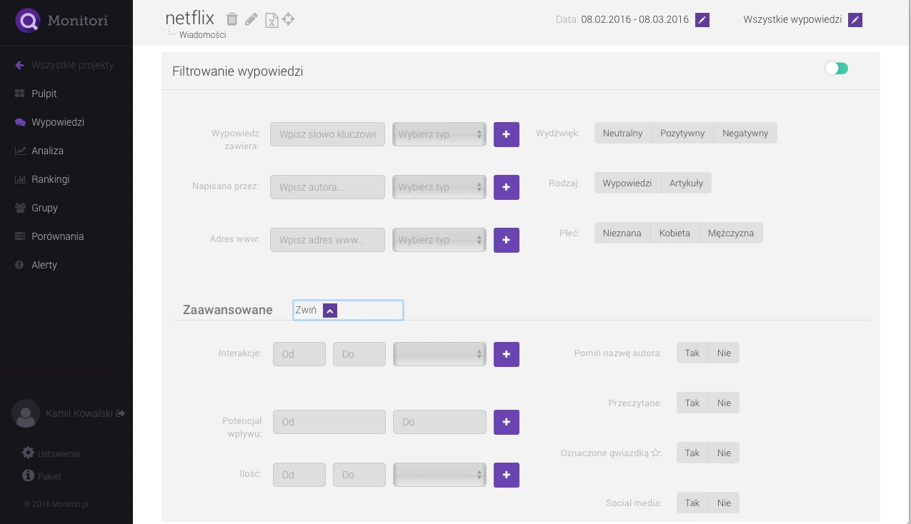911x524 pixels.
Task: Open the Interakcje type dropdown
Action: pyautogui.click(x=439, y=354)
